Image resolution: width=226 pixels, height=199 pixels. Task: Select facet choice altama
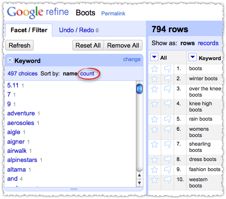[16, 170]
